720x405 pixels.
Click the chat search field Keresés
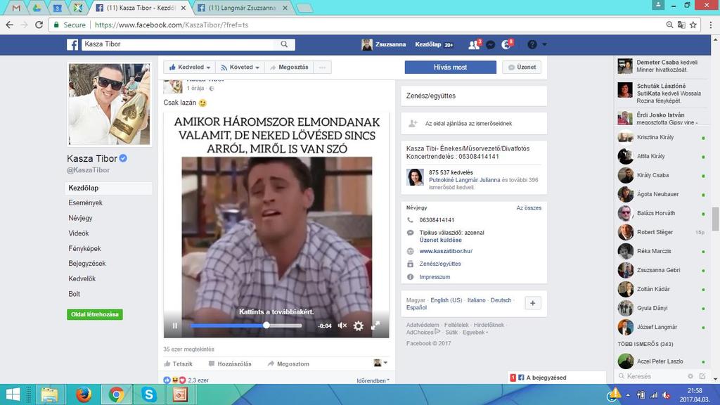coord(651,376)
